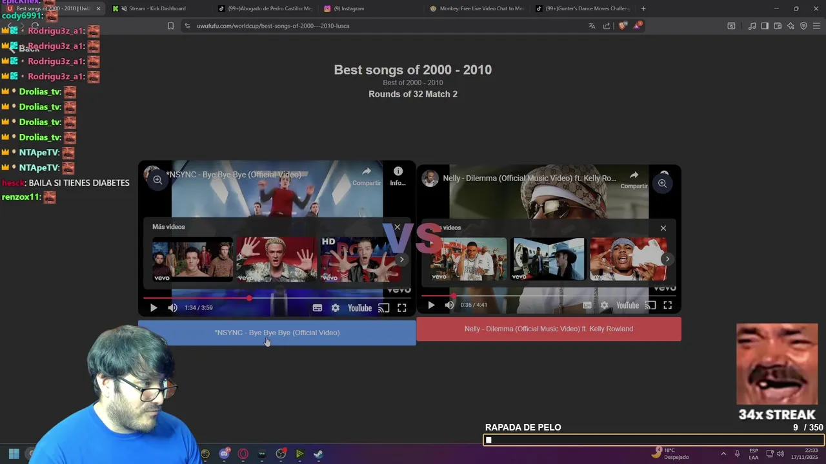Vote for *NSYNC - Bye Bye Bye
This screenshot has height=464, width=826.
click(x=277, y=333)
